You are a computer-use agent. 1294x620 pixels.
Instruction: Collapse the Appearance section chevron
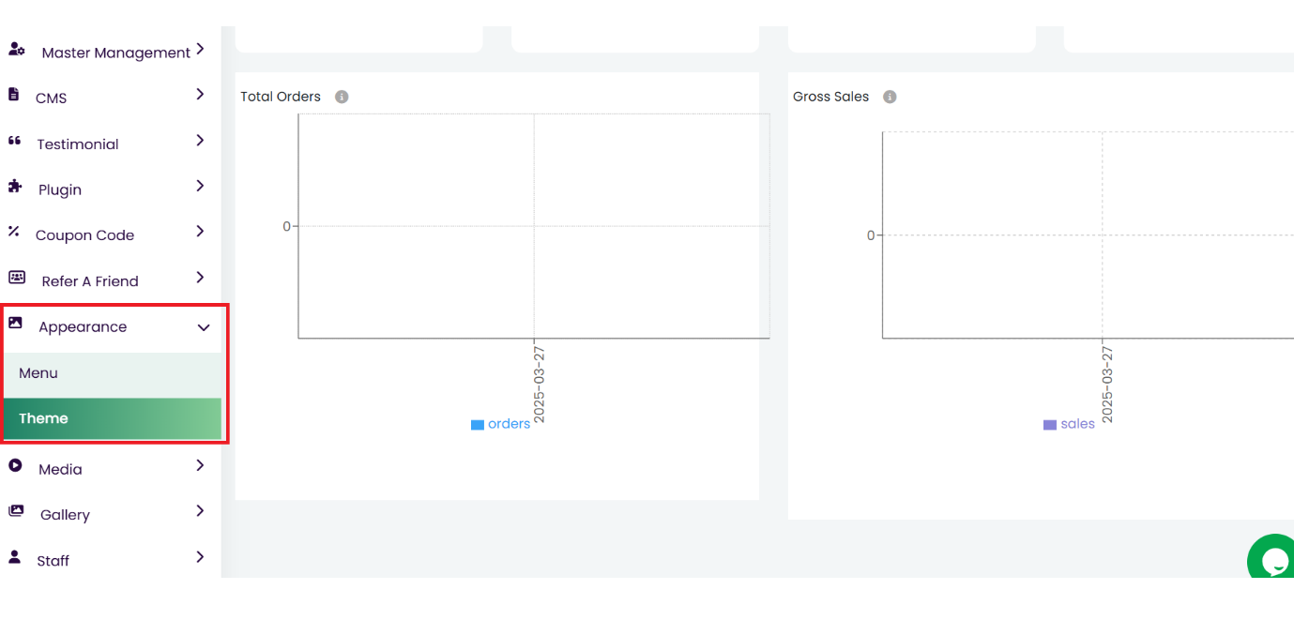204,327
